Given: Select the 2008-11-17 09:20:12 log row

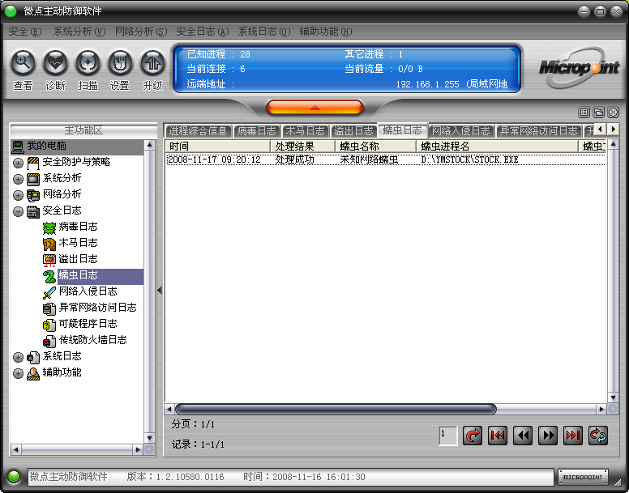Looking at the screenshot, I should click(386, 159).
